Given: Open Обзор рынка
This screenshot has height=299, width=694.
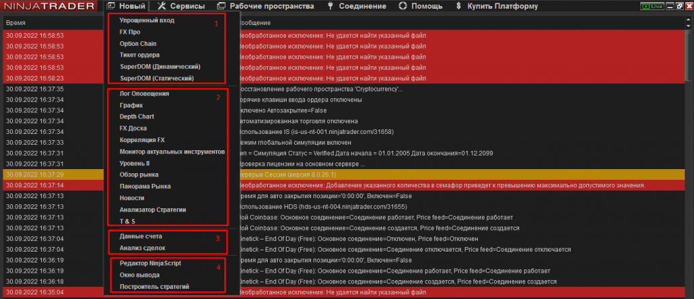Looking at the screenshot, I should coord(139,175).
